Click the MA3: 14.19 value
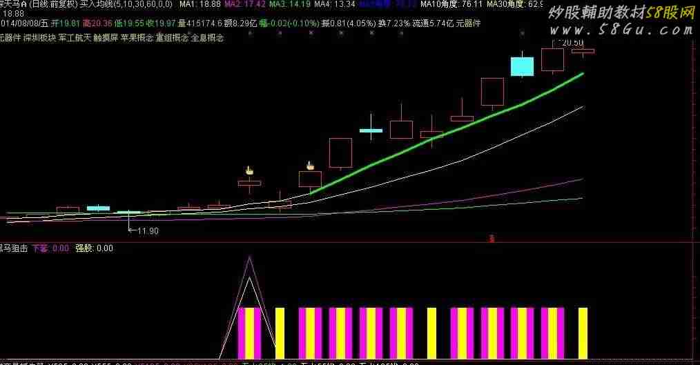 pyautogui.click(x=290, y=4)
